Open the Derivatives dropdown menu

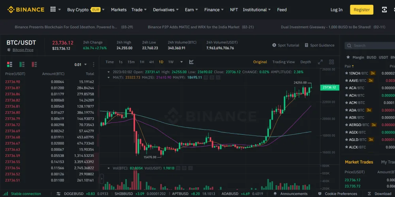coord(166,10)
